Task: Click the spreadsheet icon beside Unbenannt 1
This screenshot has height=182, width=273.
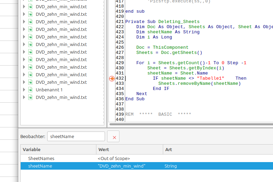Action: pyautogui.click(x=31, y=90)
